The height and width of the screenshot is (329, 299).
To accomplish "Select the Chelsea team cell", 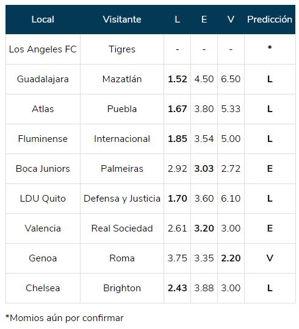I will coord(43,288).
